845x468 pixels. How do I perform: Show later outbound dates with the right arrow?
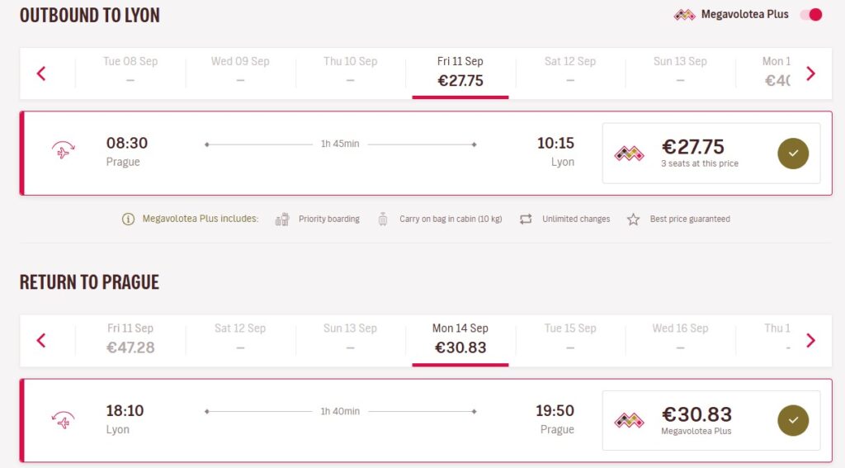[x=810, y=73]
